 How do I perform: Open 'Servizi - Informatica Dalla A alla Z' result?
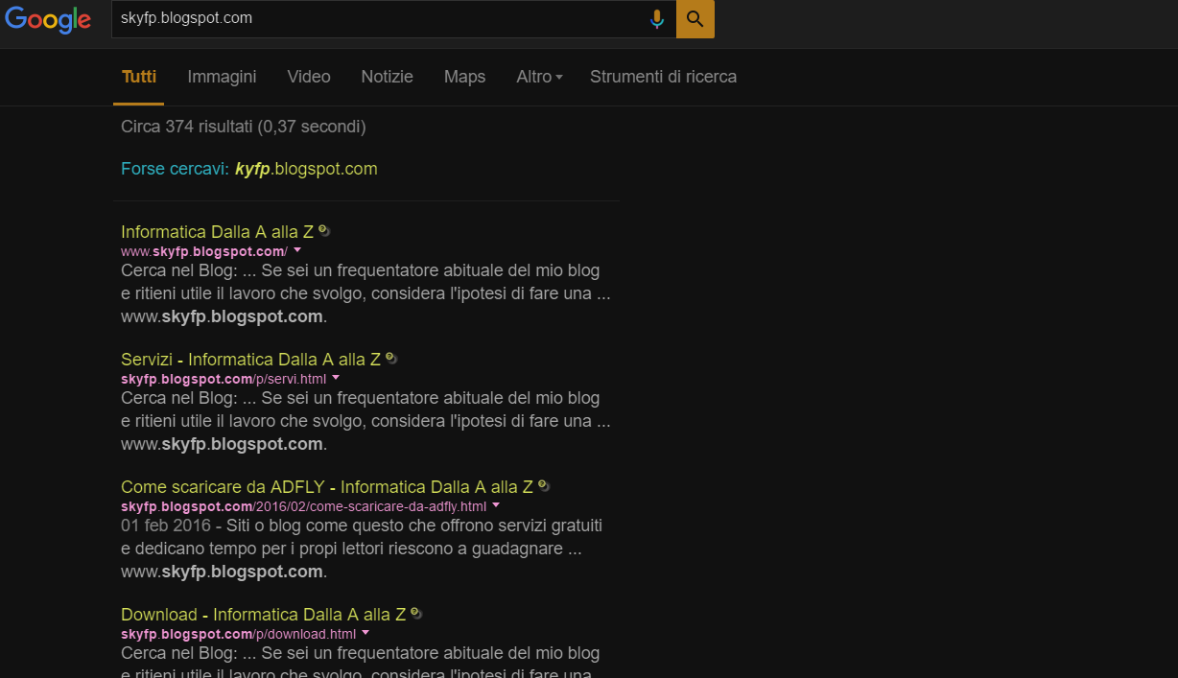(x=250, y=359)
